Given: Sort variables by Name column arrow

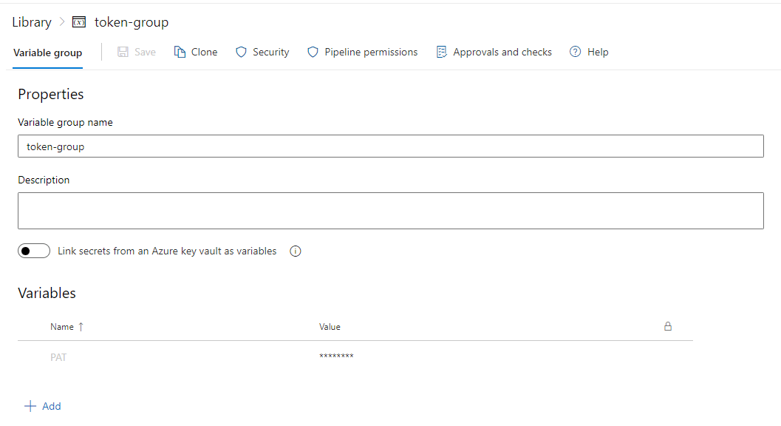Looking at the screenshot, I should point(81,327).
